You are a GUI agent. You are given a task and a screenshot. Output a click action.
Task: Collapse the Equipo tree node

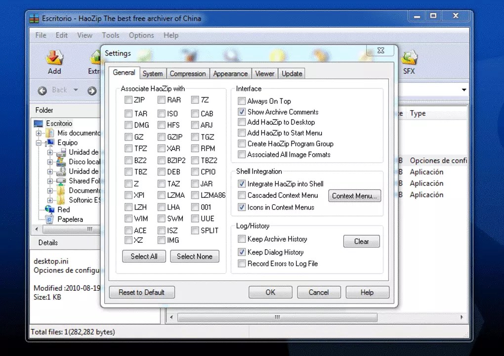(39, 143)
